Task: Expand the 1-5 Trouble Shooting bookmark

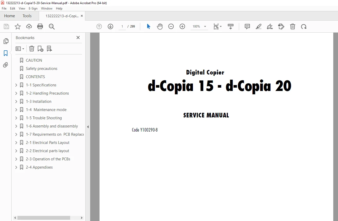Action: click(16, 118)
